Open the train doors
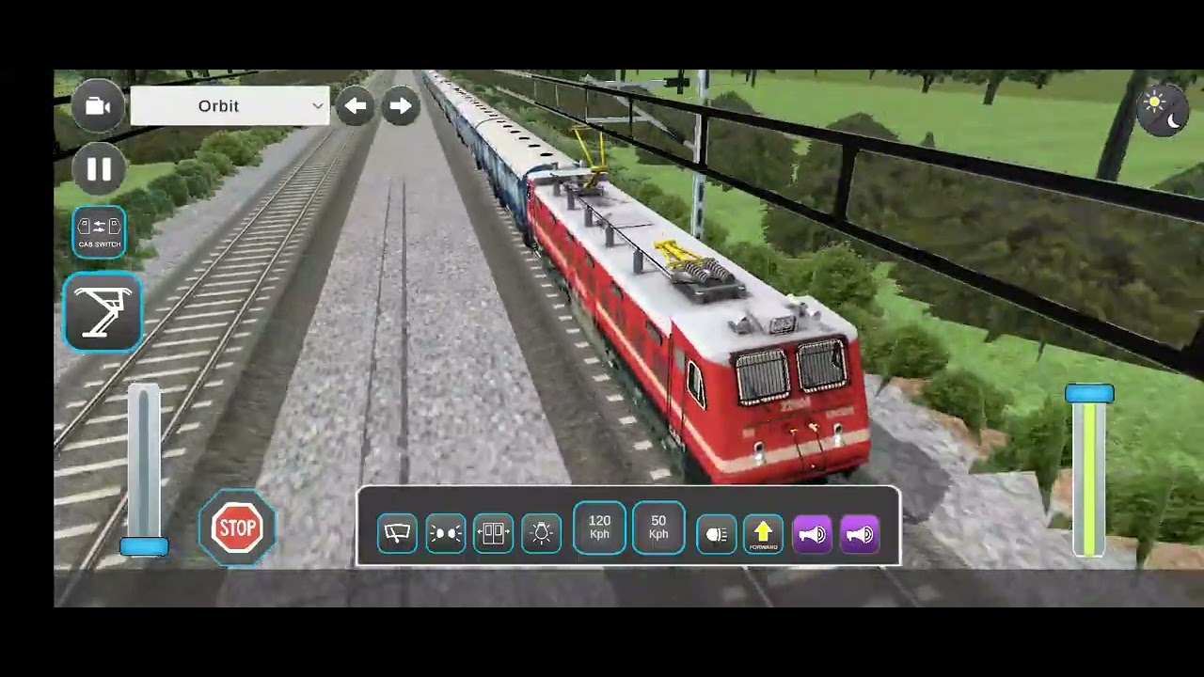Image resolution: width=1204 pixels, height=677 pixels. (x=493, y=534)
